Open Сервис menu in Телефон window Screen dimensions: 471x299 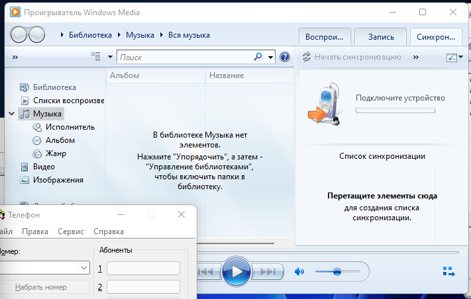71,232
